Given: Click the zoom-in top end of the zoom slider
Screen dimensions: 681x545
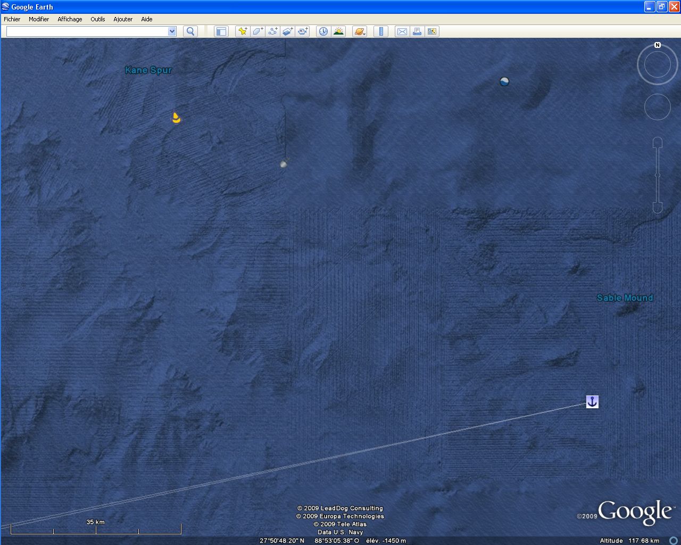Looking at the screenshot, I should click(x=658, y=143).
